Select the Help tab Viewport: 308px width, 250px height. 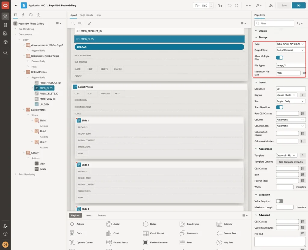click(x=98, y=15)
